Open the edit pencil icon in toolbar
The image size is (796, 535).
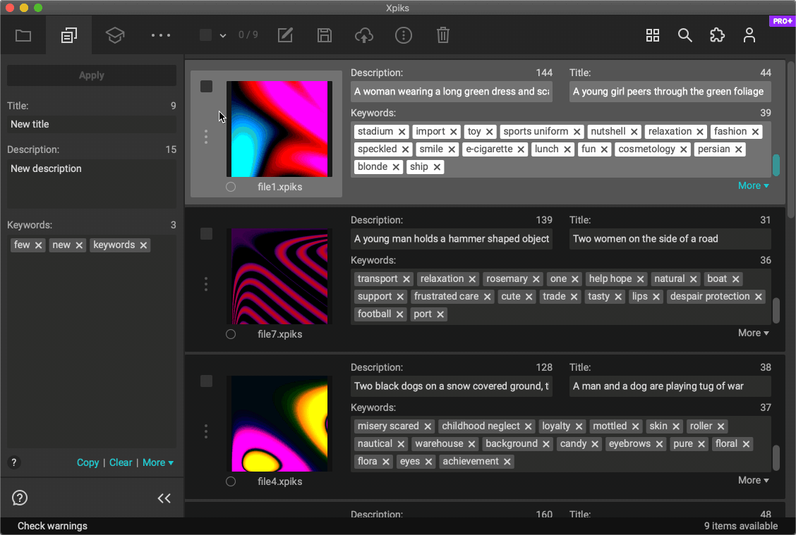tap(285, 35)
